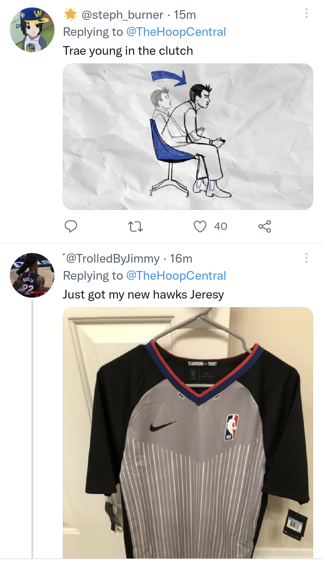Retweet the Trae Young clutch tweet
323x561 pixels.
(x=135, y=226)
